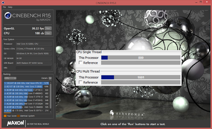Select ranking row 6 Intel Core i7-4720HQ 646
Image resolution: width=212 pixels, height=129 pixels.
coord(26,100)
